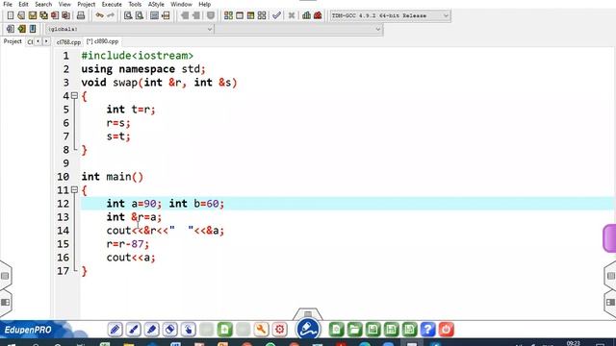Screen dimensions: 616x346
Task: Select the EdupenPRO eraser tool
Action: pyautogui.click(x=170, y=330)
